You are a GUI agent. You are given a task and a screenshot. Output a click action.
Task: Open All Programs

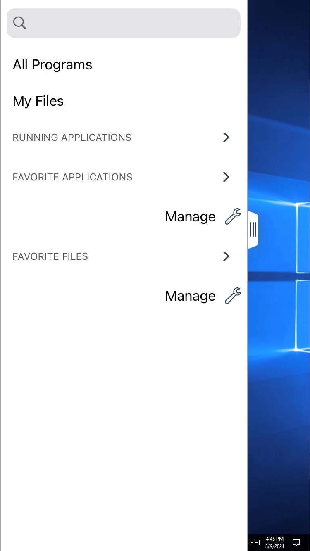pyautogui.click(x=52, y=65)
